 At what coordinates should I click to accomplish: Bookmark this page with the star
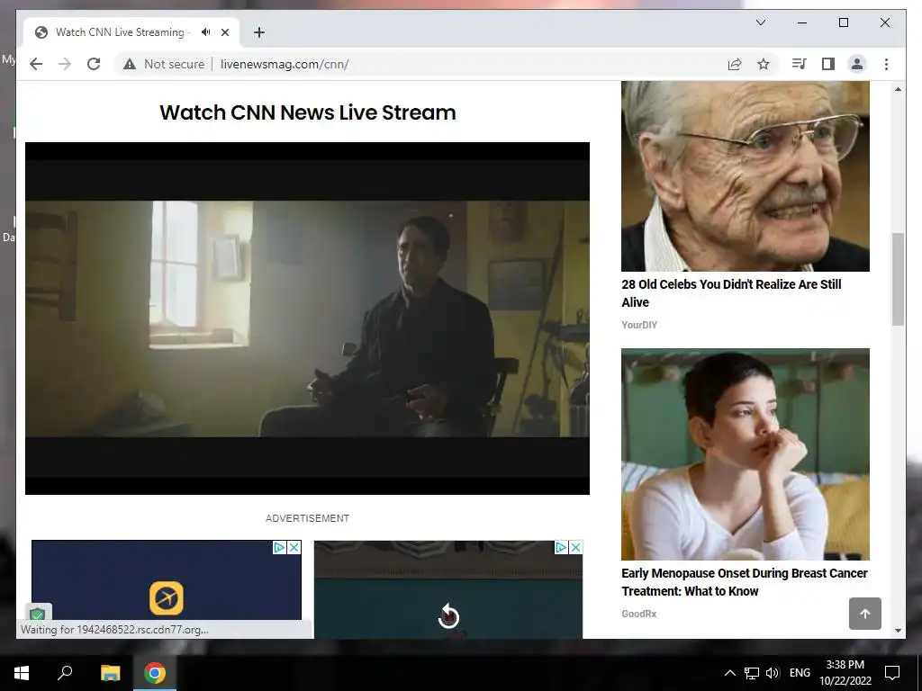(764, 64)
